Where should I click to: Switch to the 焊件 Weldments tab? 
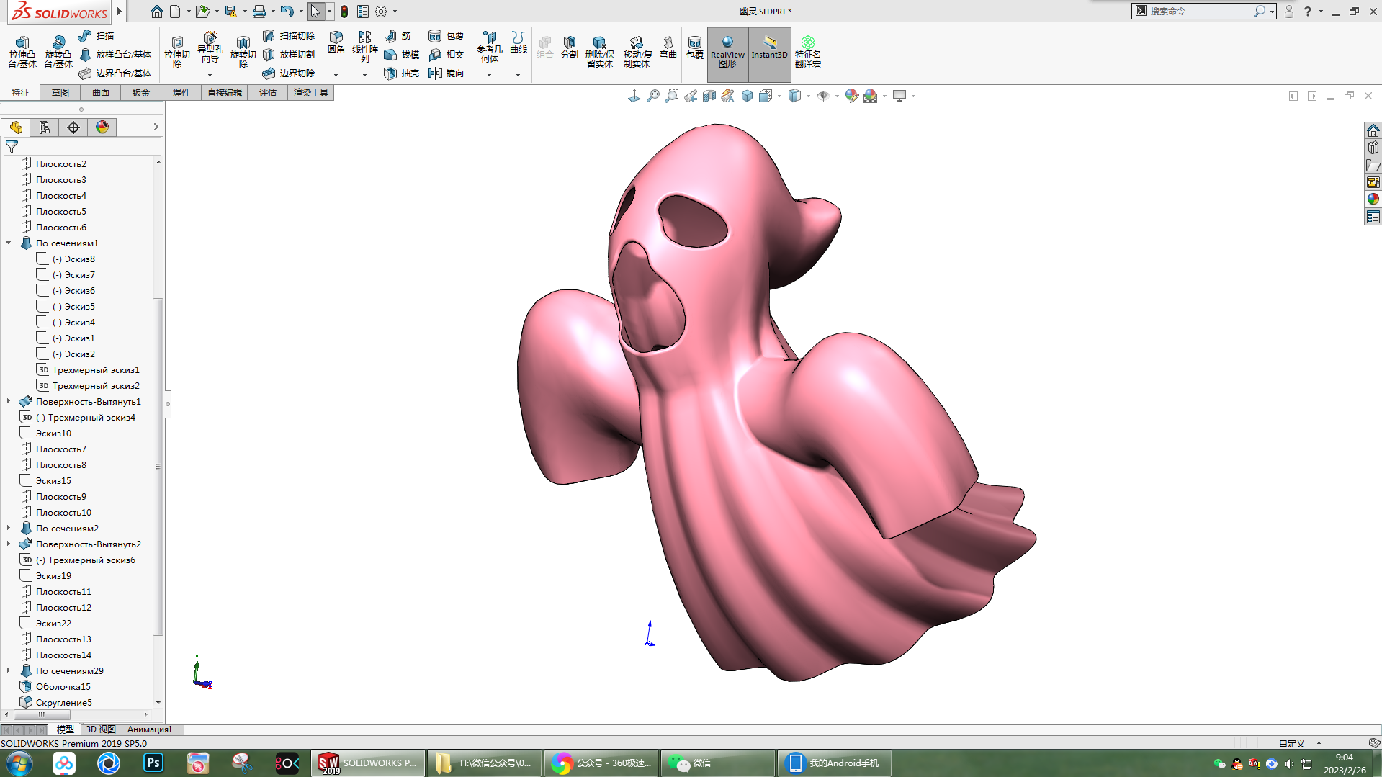181,92
